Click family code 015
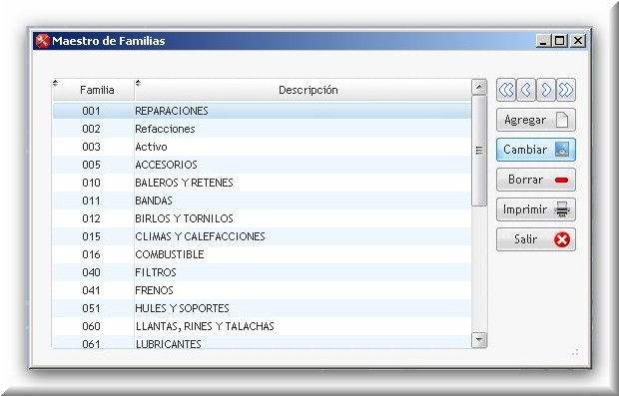This screenshot has height=396, width=619. (x=91, y=236)
